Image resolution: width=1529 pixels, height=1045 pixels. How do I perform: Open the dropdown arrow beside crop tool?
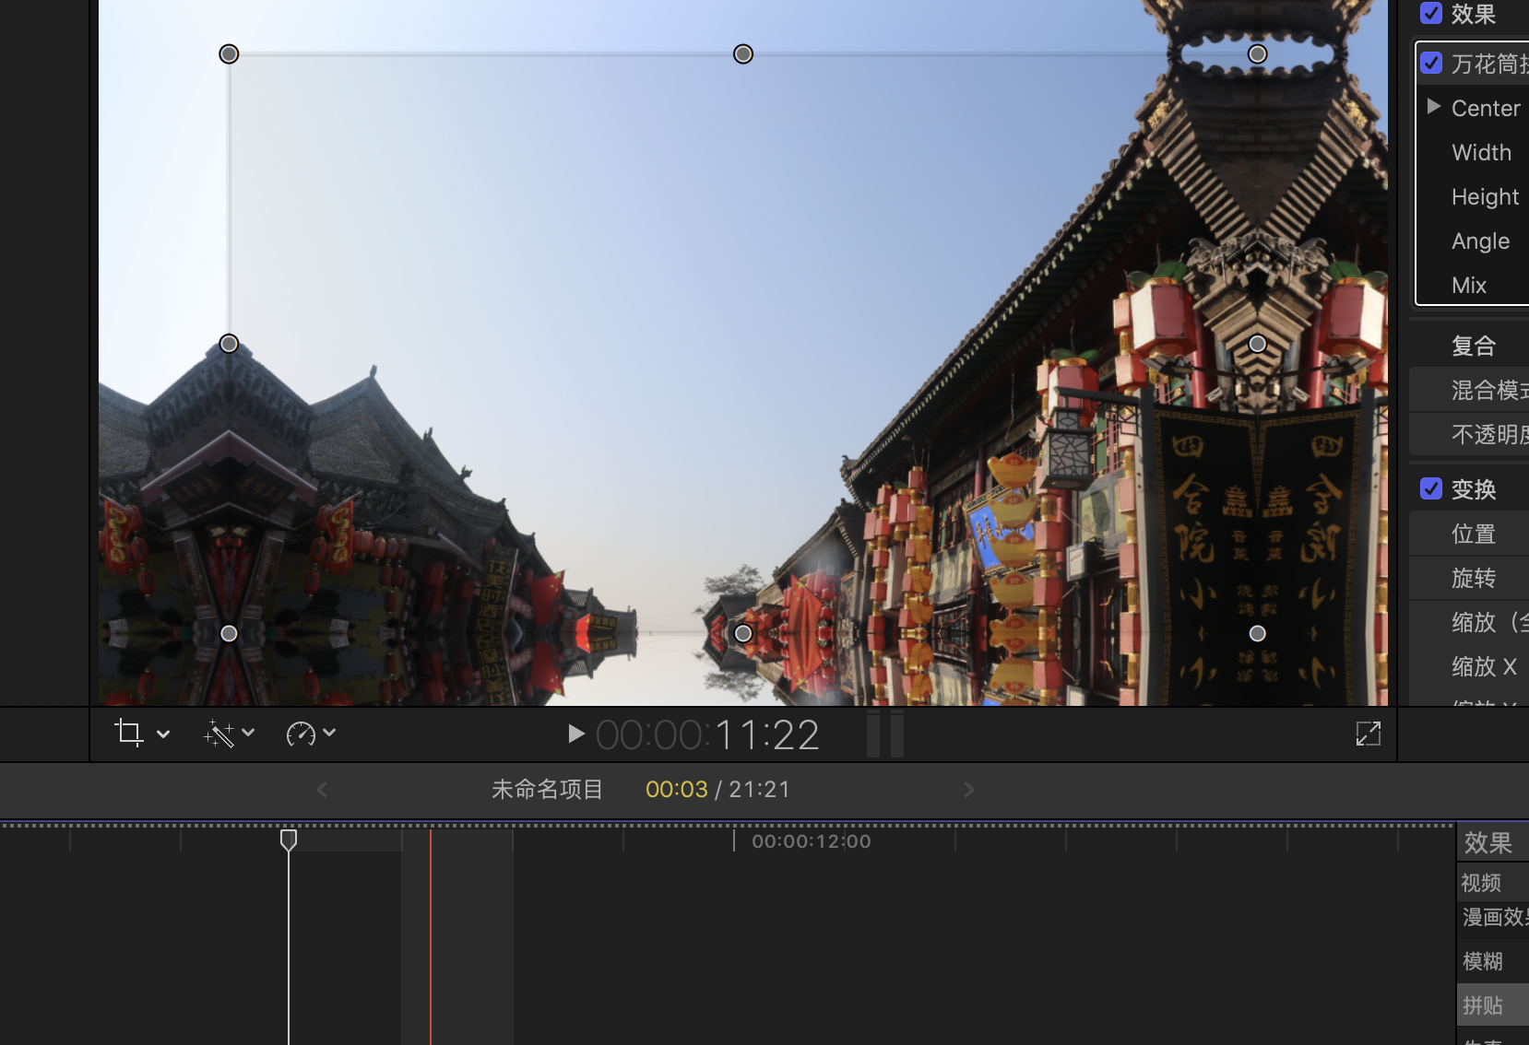point(163,734)
